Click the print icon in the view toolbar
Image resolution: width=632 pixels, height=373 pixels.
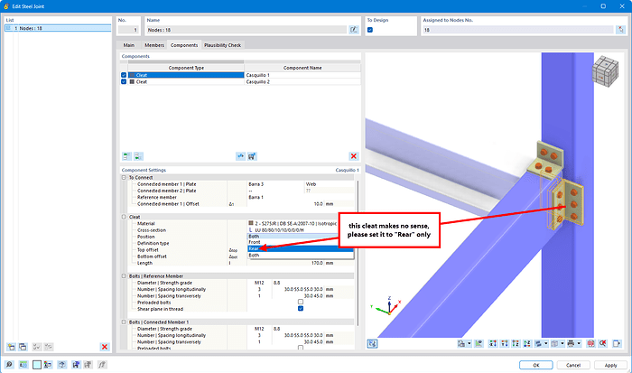[x=572, y=343]
